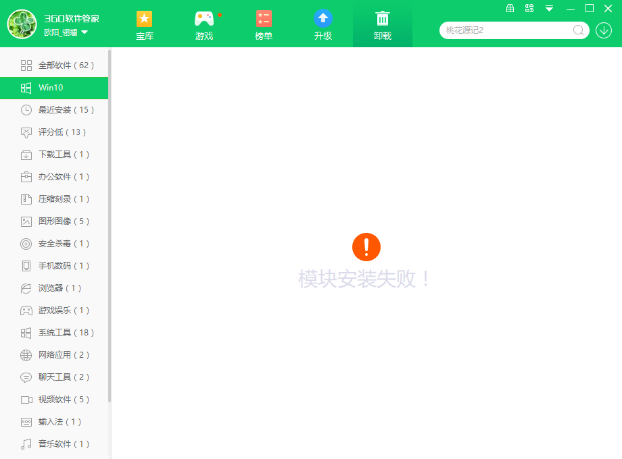The image size is (622, 459).
Task: Minimize the 360软件管家 window
Action: pyautogui.click(x=571, y=9)
